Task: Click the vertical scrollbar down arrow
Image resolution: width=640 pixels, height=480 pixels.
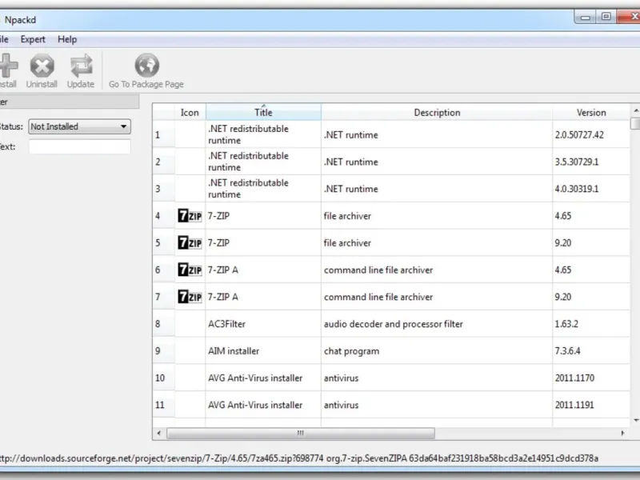Action: point(635,421)
